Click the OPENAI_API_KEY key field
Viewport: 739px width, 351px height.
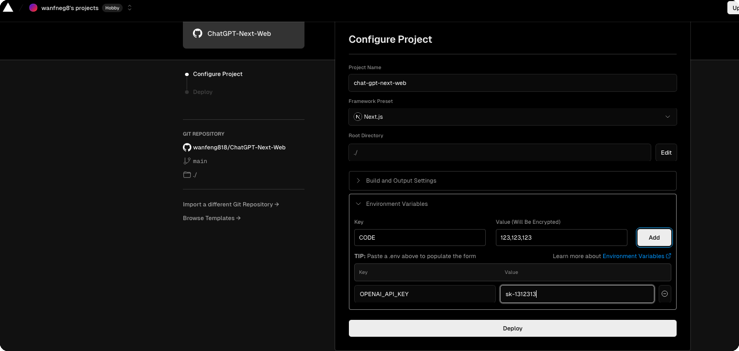click(425, 294)
